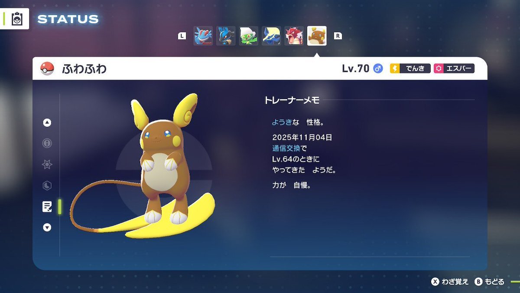Image resolution: width=520 pixels, height=293 pixels.
Task: Open the hexagon moves page icon
Action: point(47,186)
